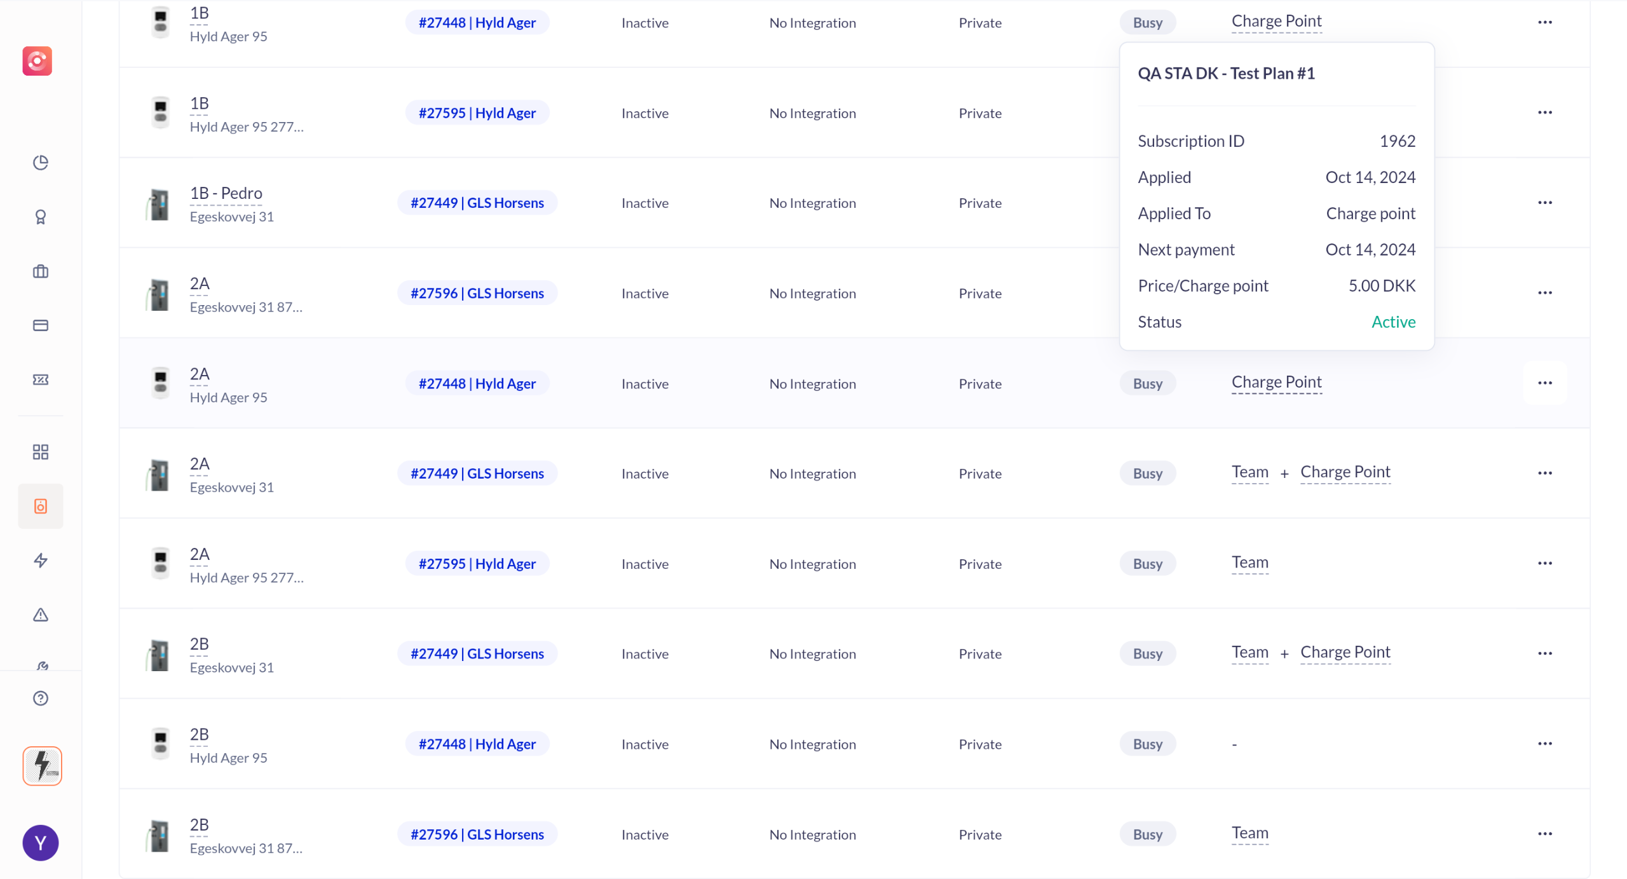Open the discount coupon sidebar icon
The width and height of the screenshot is (1627, 879).
coord(41,379)
